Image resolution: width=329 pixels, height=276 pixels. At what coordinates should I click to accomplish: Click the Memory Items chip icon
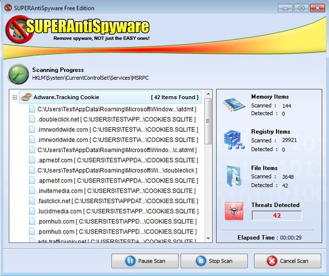(233, 105)
